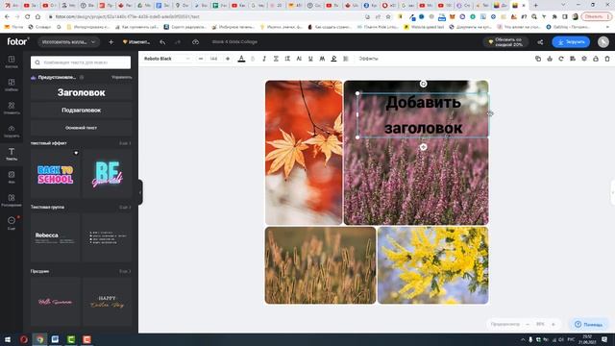Click the transparency icon

click(346, 59)
